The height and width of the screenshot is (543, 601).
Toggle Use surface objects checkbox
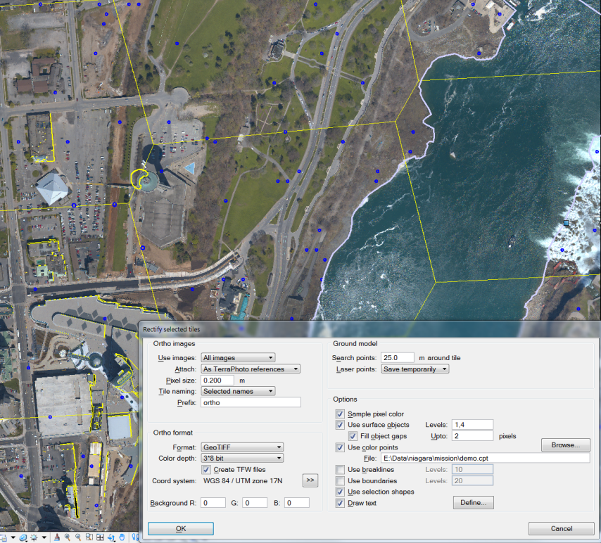(x=340, y=425)
